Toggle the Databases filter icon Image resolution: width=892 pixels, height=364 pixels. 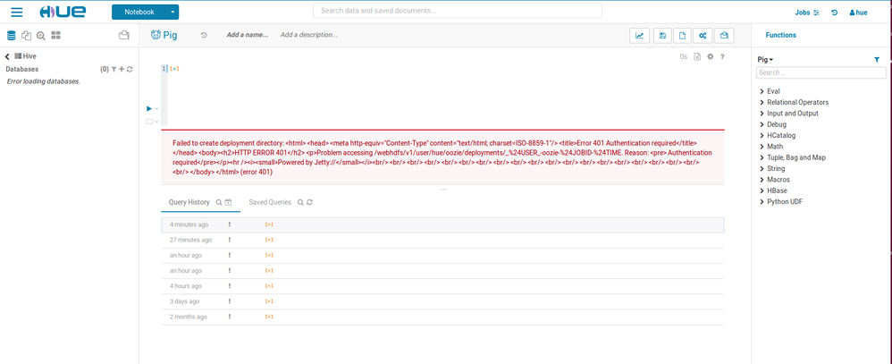pyautogui.click(x=114, y=69)
